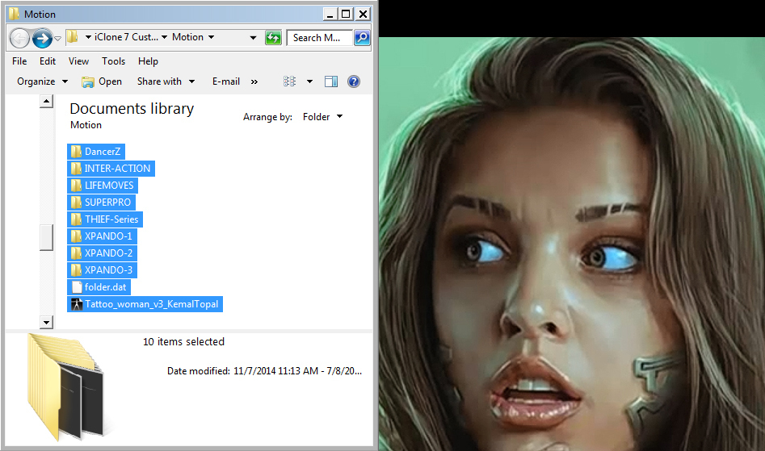Open the Organize dropdown
This screenshot has height=451, width=765.
coord(43,81)
